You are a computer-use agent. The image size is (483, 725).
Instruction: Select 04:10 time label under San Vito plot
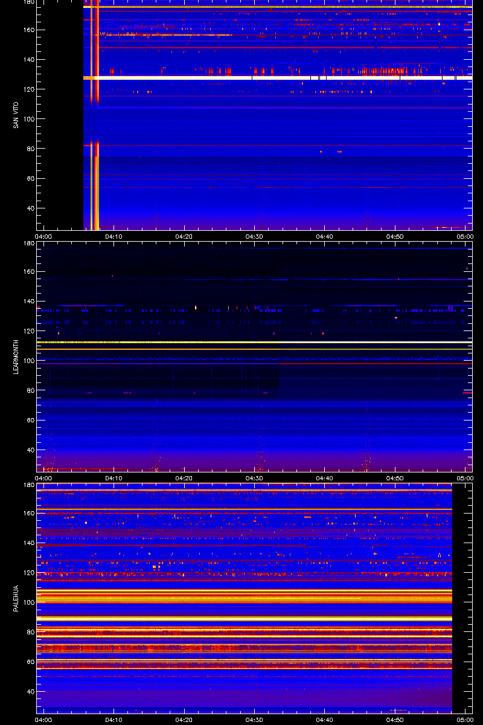click(114, 236)
